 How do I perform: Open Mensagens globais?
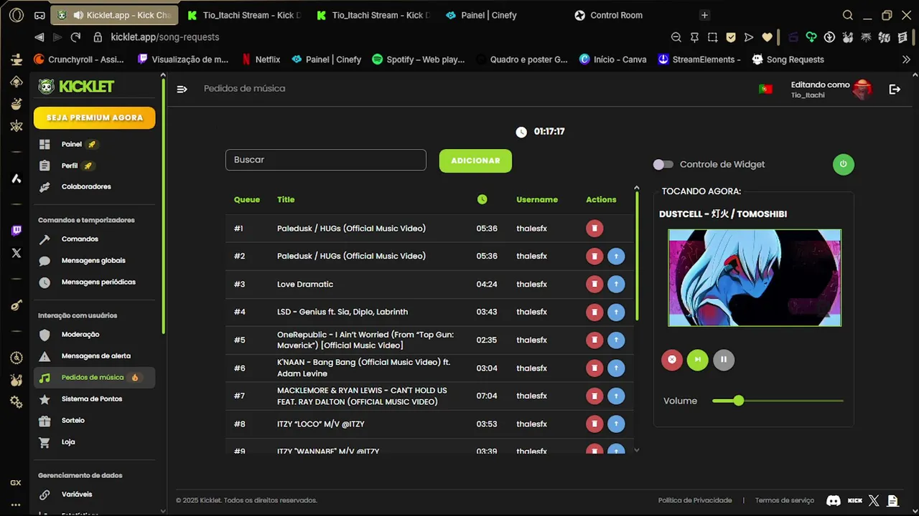click(x=94, y=260)
